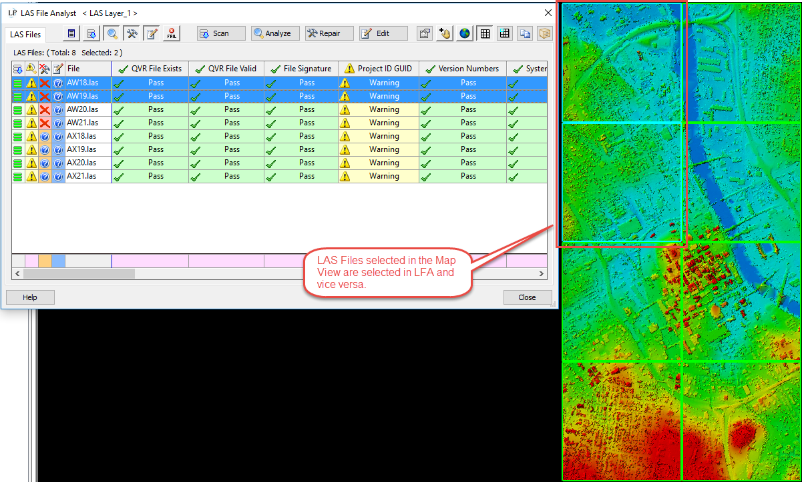This screenshot has height=482, width=802.
Task: Click the File Signature column header
Action: click(x=301, y=69)
